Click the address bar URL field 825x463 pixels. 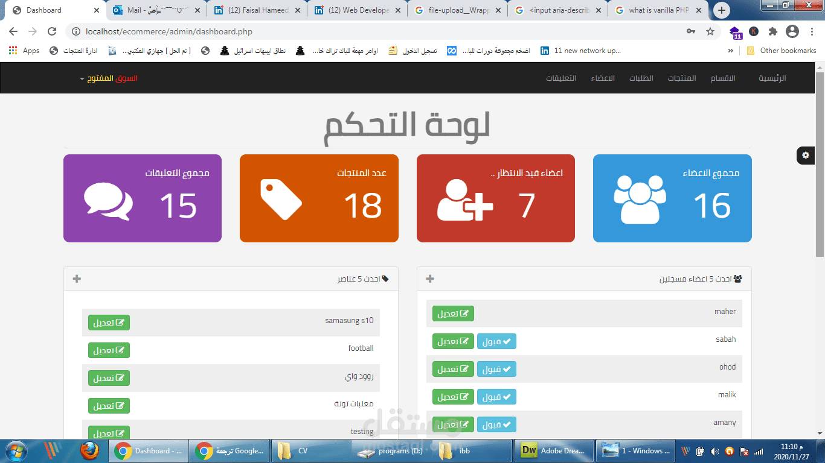tap(380, 31)
